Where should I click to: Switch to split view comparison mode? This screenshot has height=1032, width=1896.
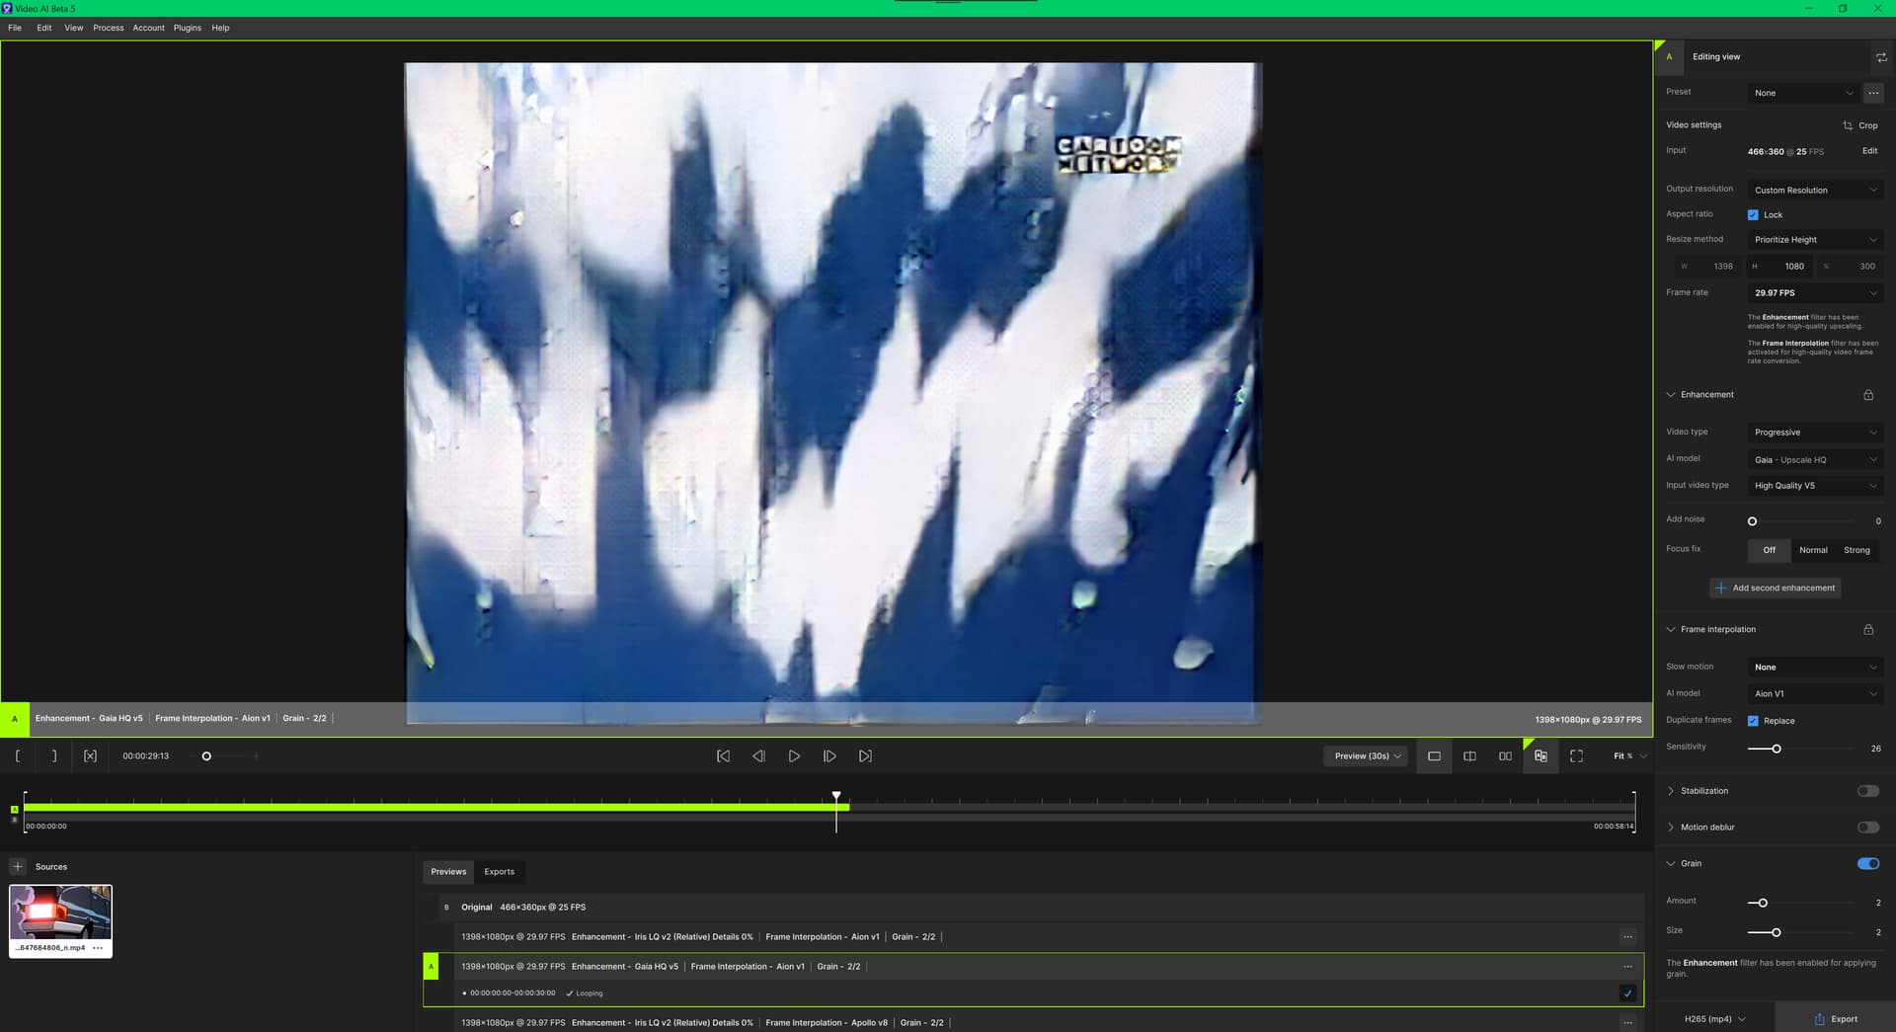(1469, 756)
